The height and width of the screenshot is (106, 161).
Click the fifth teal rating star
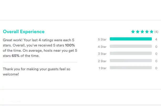(x=151, y=32)
